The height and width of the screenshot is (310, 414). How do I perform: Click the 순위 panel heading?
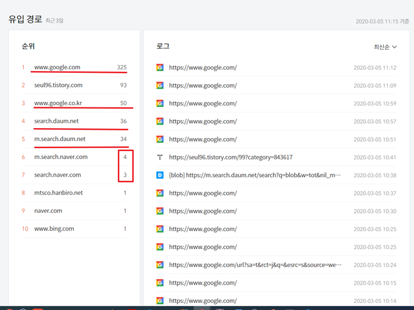pyautogui.click(x=28, y=46)
